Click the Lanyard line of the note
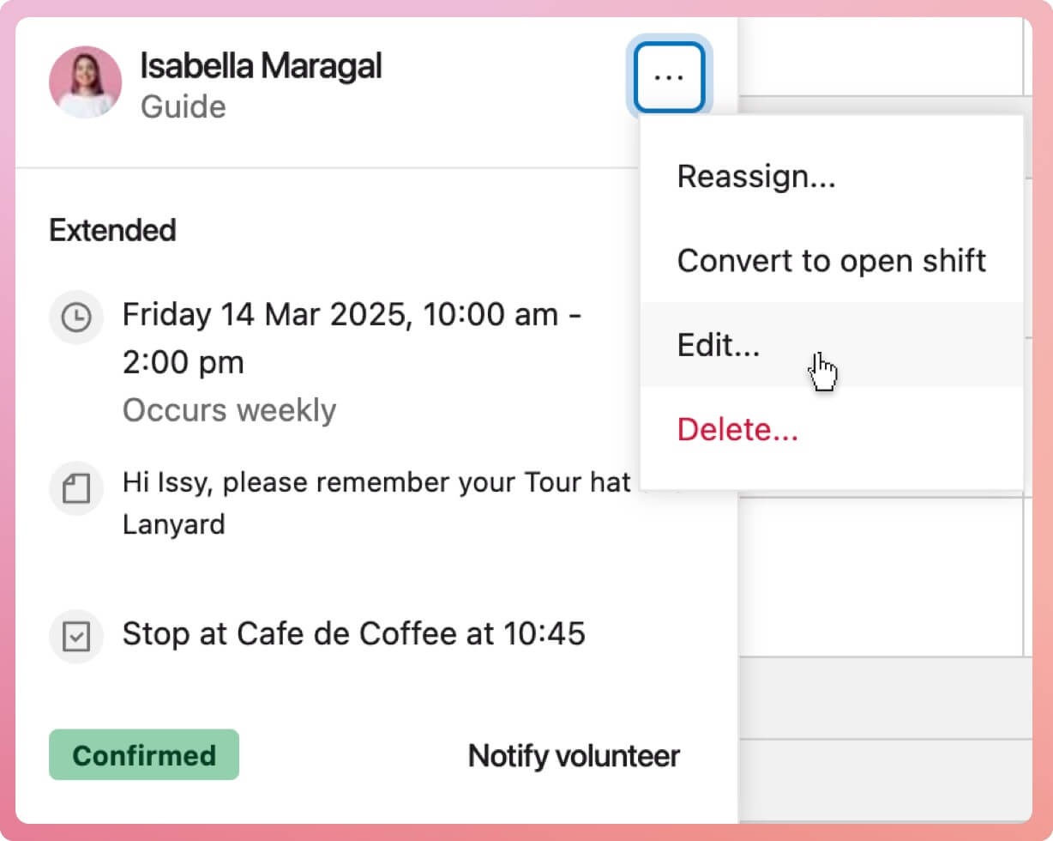 click(173, 524)
